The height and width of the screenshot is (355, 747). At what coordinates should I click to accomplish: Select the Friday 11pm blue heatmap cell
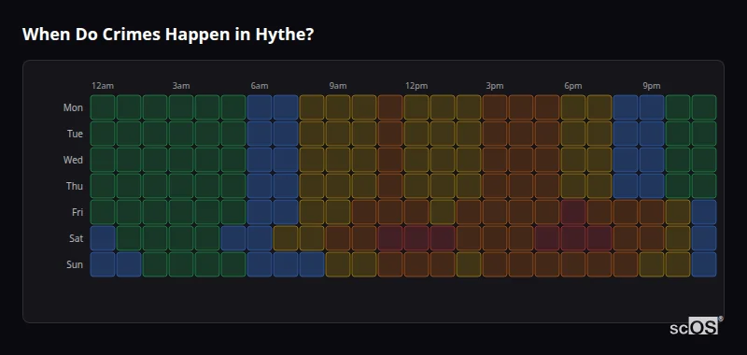click(x=704, y=212)
